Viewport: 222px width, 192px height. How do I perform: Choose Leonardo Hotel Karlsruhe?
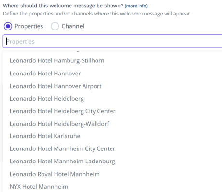(112, 136)
